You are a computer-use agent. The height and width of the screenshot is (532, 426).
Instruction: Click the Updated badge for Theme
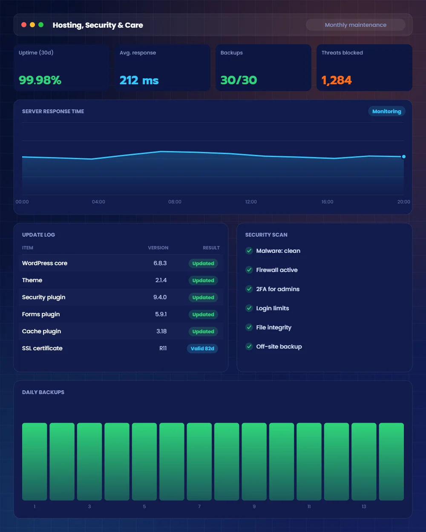[203, 280]
